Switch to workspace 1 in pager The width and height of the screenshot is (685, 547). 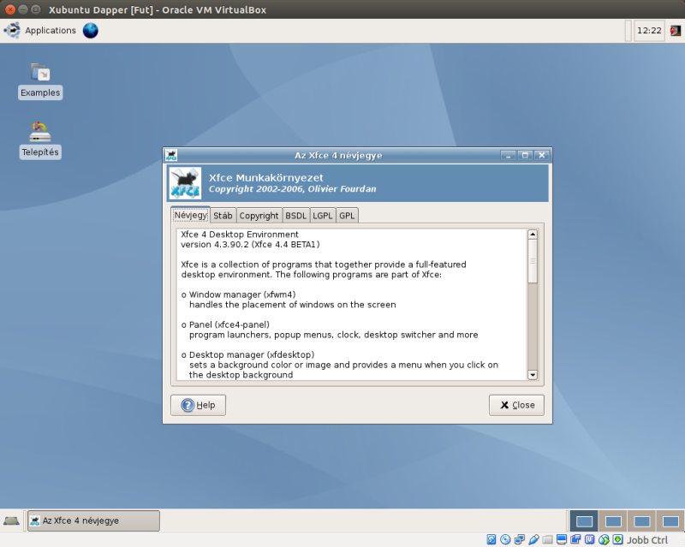tap(584, 521)
